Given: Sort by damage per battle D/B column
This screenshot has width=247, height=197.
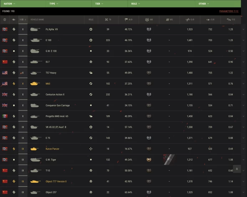Looking at the screenshot, I should (190, 20).
